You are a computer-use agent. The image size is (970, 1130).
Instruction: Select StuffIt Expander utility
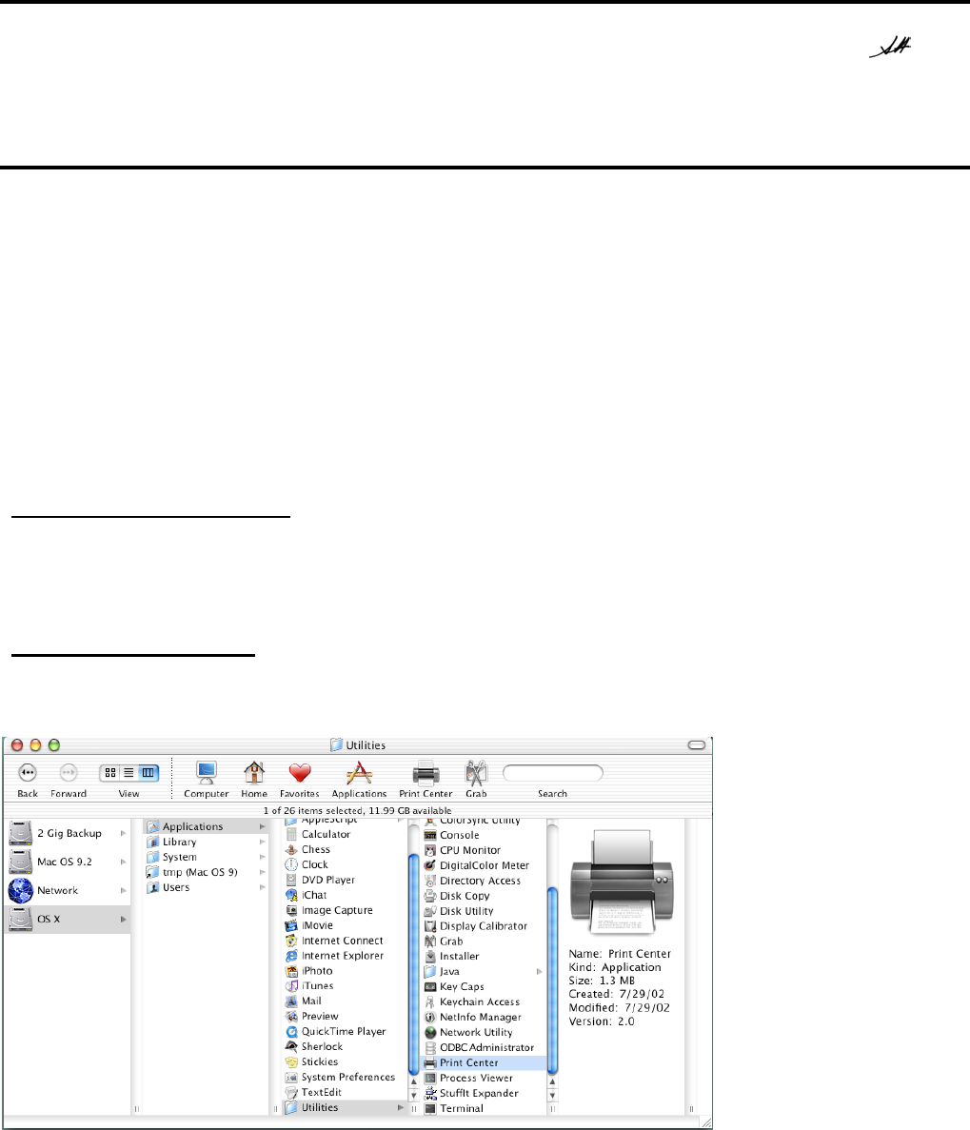tap(484, 1093)
